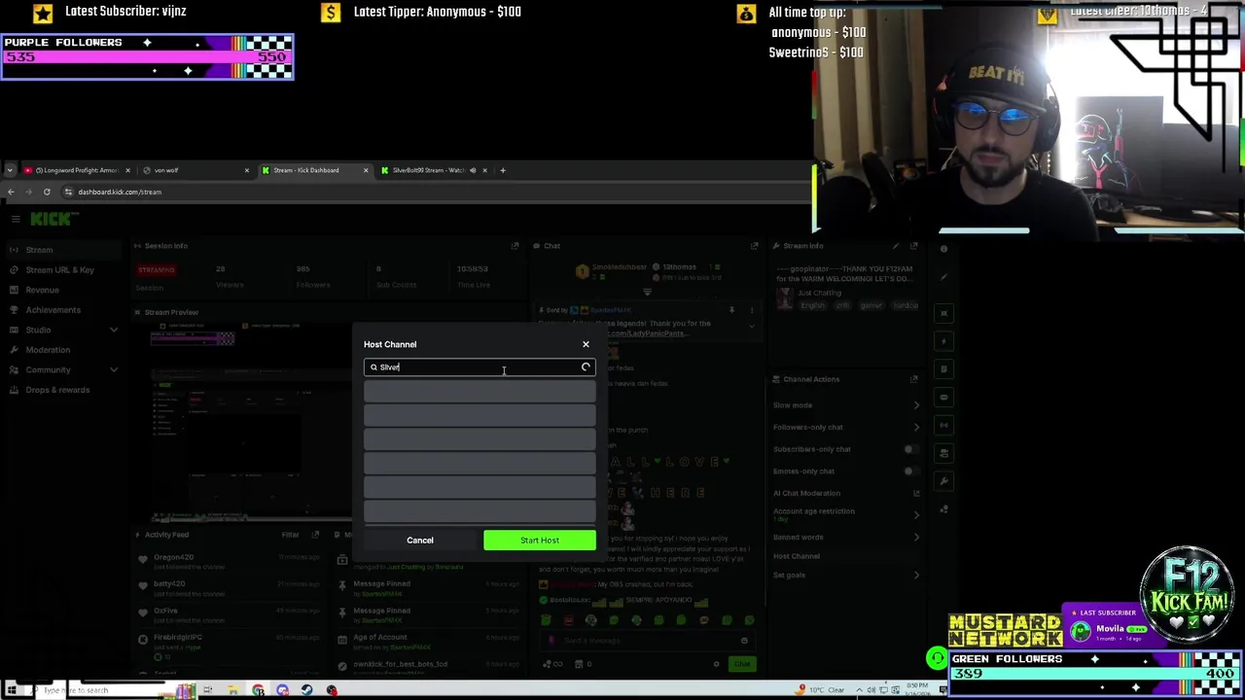Open the Kick hamburger menu
Viewport: 1245px width, 700px height.
(x=16, y=220)
